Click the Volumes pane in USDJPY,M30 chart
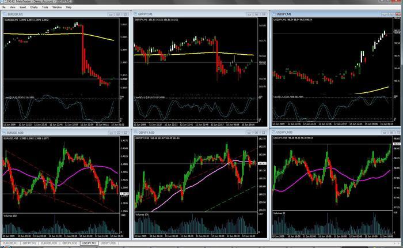 [333, 223]
